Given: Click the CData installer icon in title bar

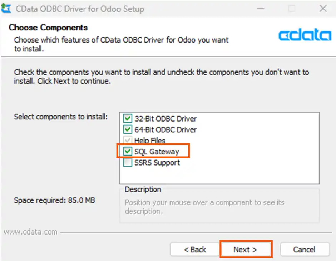Looking at the screenshot, I should point(7,9).
